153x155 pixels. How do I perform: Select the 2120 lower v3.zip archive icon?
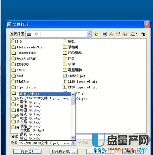(x=65, y=81)
